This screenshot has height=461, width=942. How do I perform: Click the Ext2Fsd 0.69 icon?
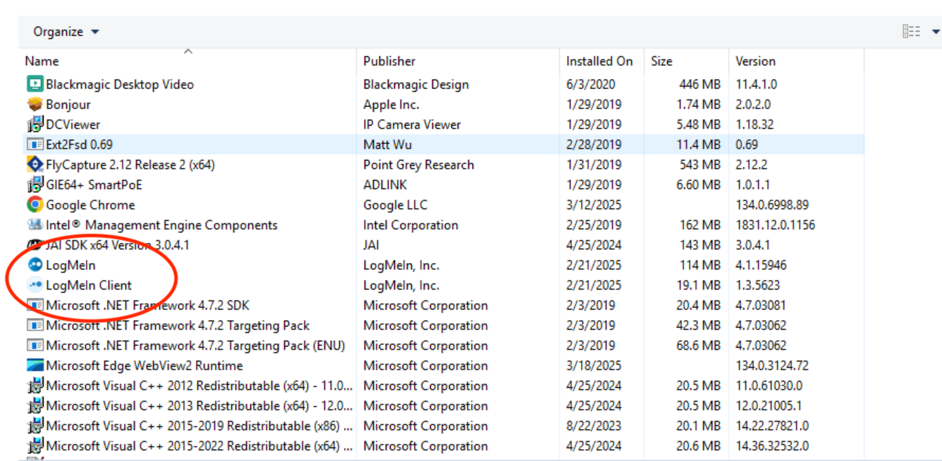coord(35,145)
